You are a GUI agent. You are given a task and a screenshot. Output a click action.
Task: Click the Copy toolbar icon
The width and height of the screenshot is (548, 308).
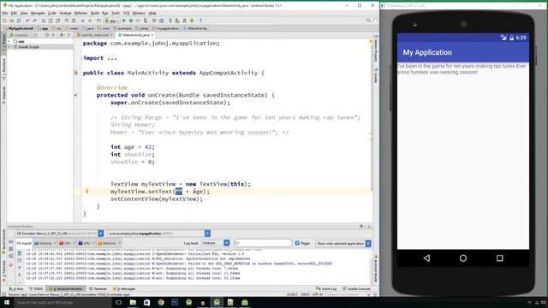point(51,21)
